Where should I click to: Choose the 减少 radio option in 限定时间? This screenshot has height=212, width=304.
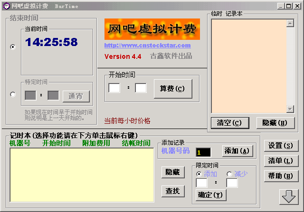coord(229,174)
